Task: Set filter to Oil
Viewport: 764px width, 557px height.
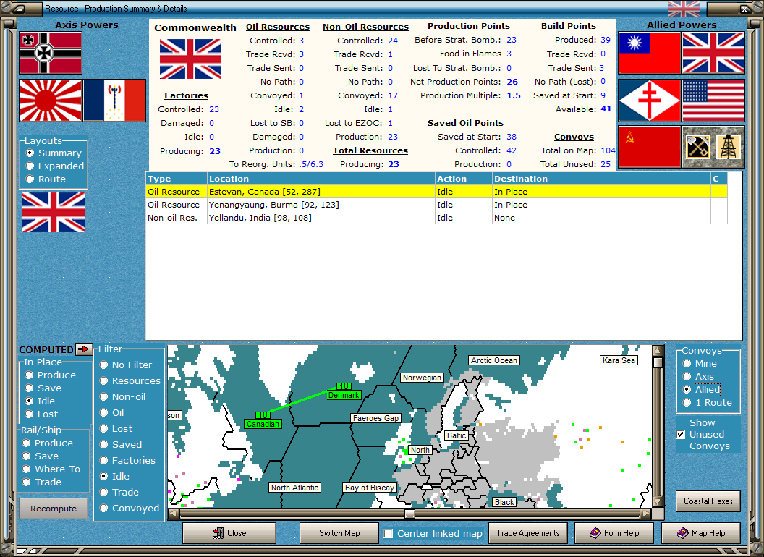Action: point(112,413)
